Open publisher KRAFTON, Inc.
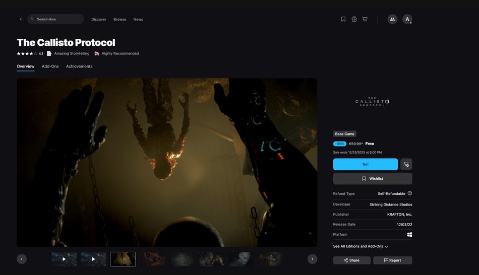This screenshot has width=479, height=275. pyautogui.click(x=399, y=215)
